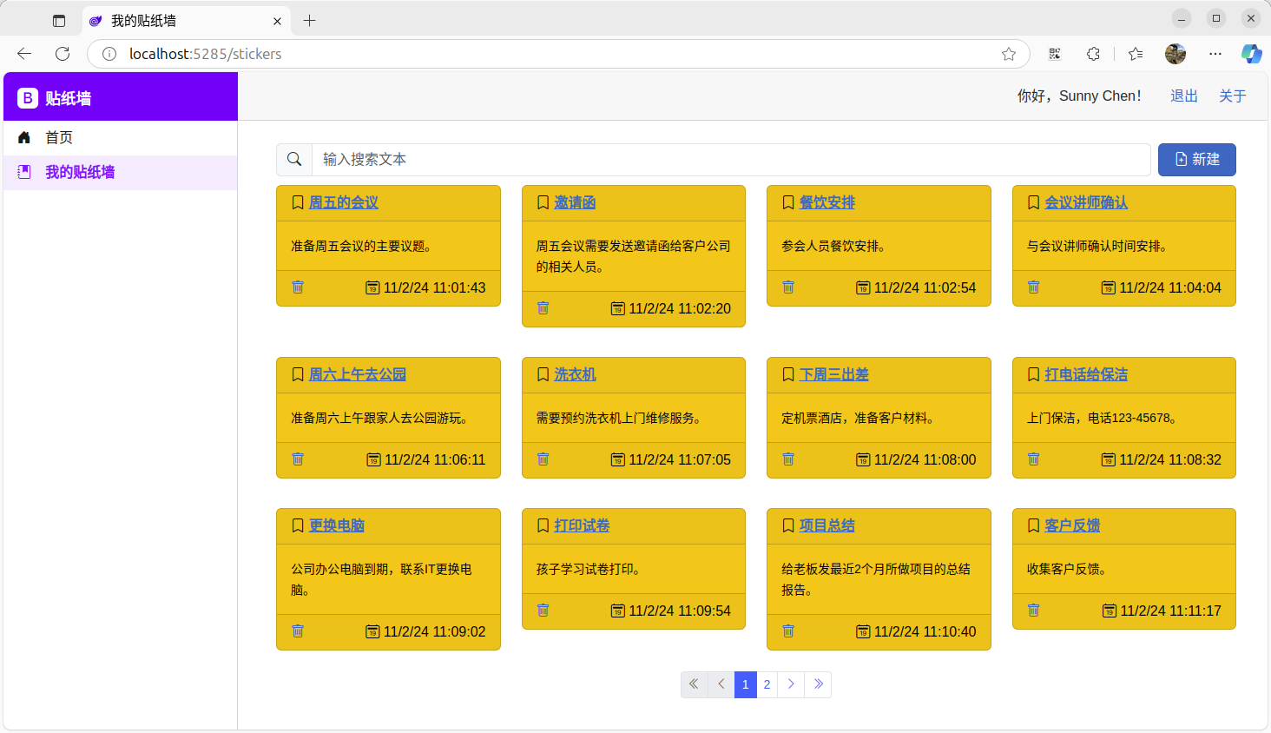
Task: Click the 新建 button
Action: (1196, 159)
